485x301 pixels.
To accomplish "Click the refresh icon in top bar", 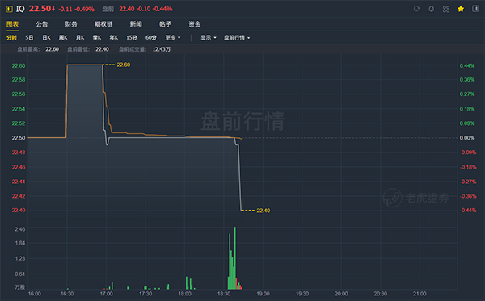I will point(416,9).
